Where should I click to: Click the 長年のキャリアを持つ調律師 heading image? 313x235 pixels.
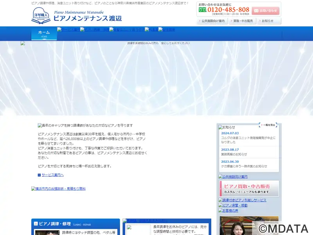(x=85, y=125)
